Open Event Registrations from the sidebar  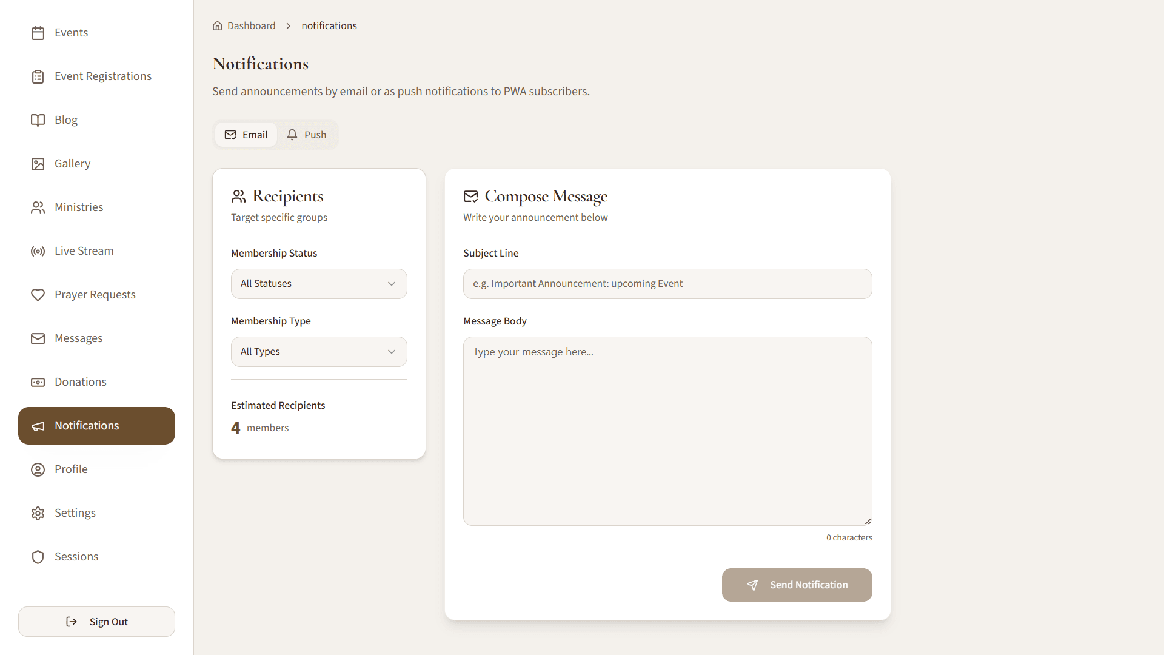point(96,76)
